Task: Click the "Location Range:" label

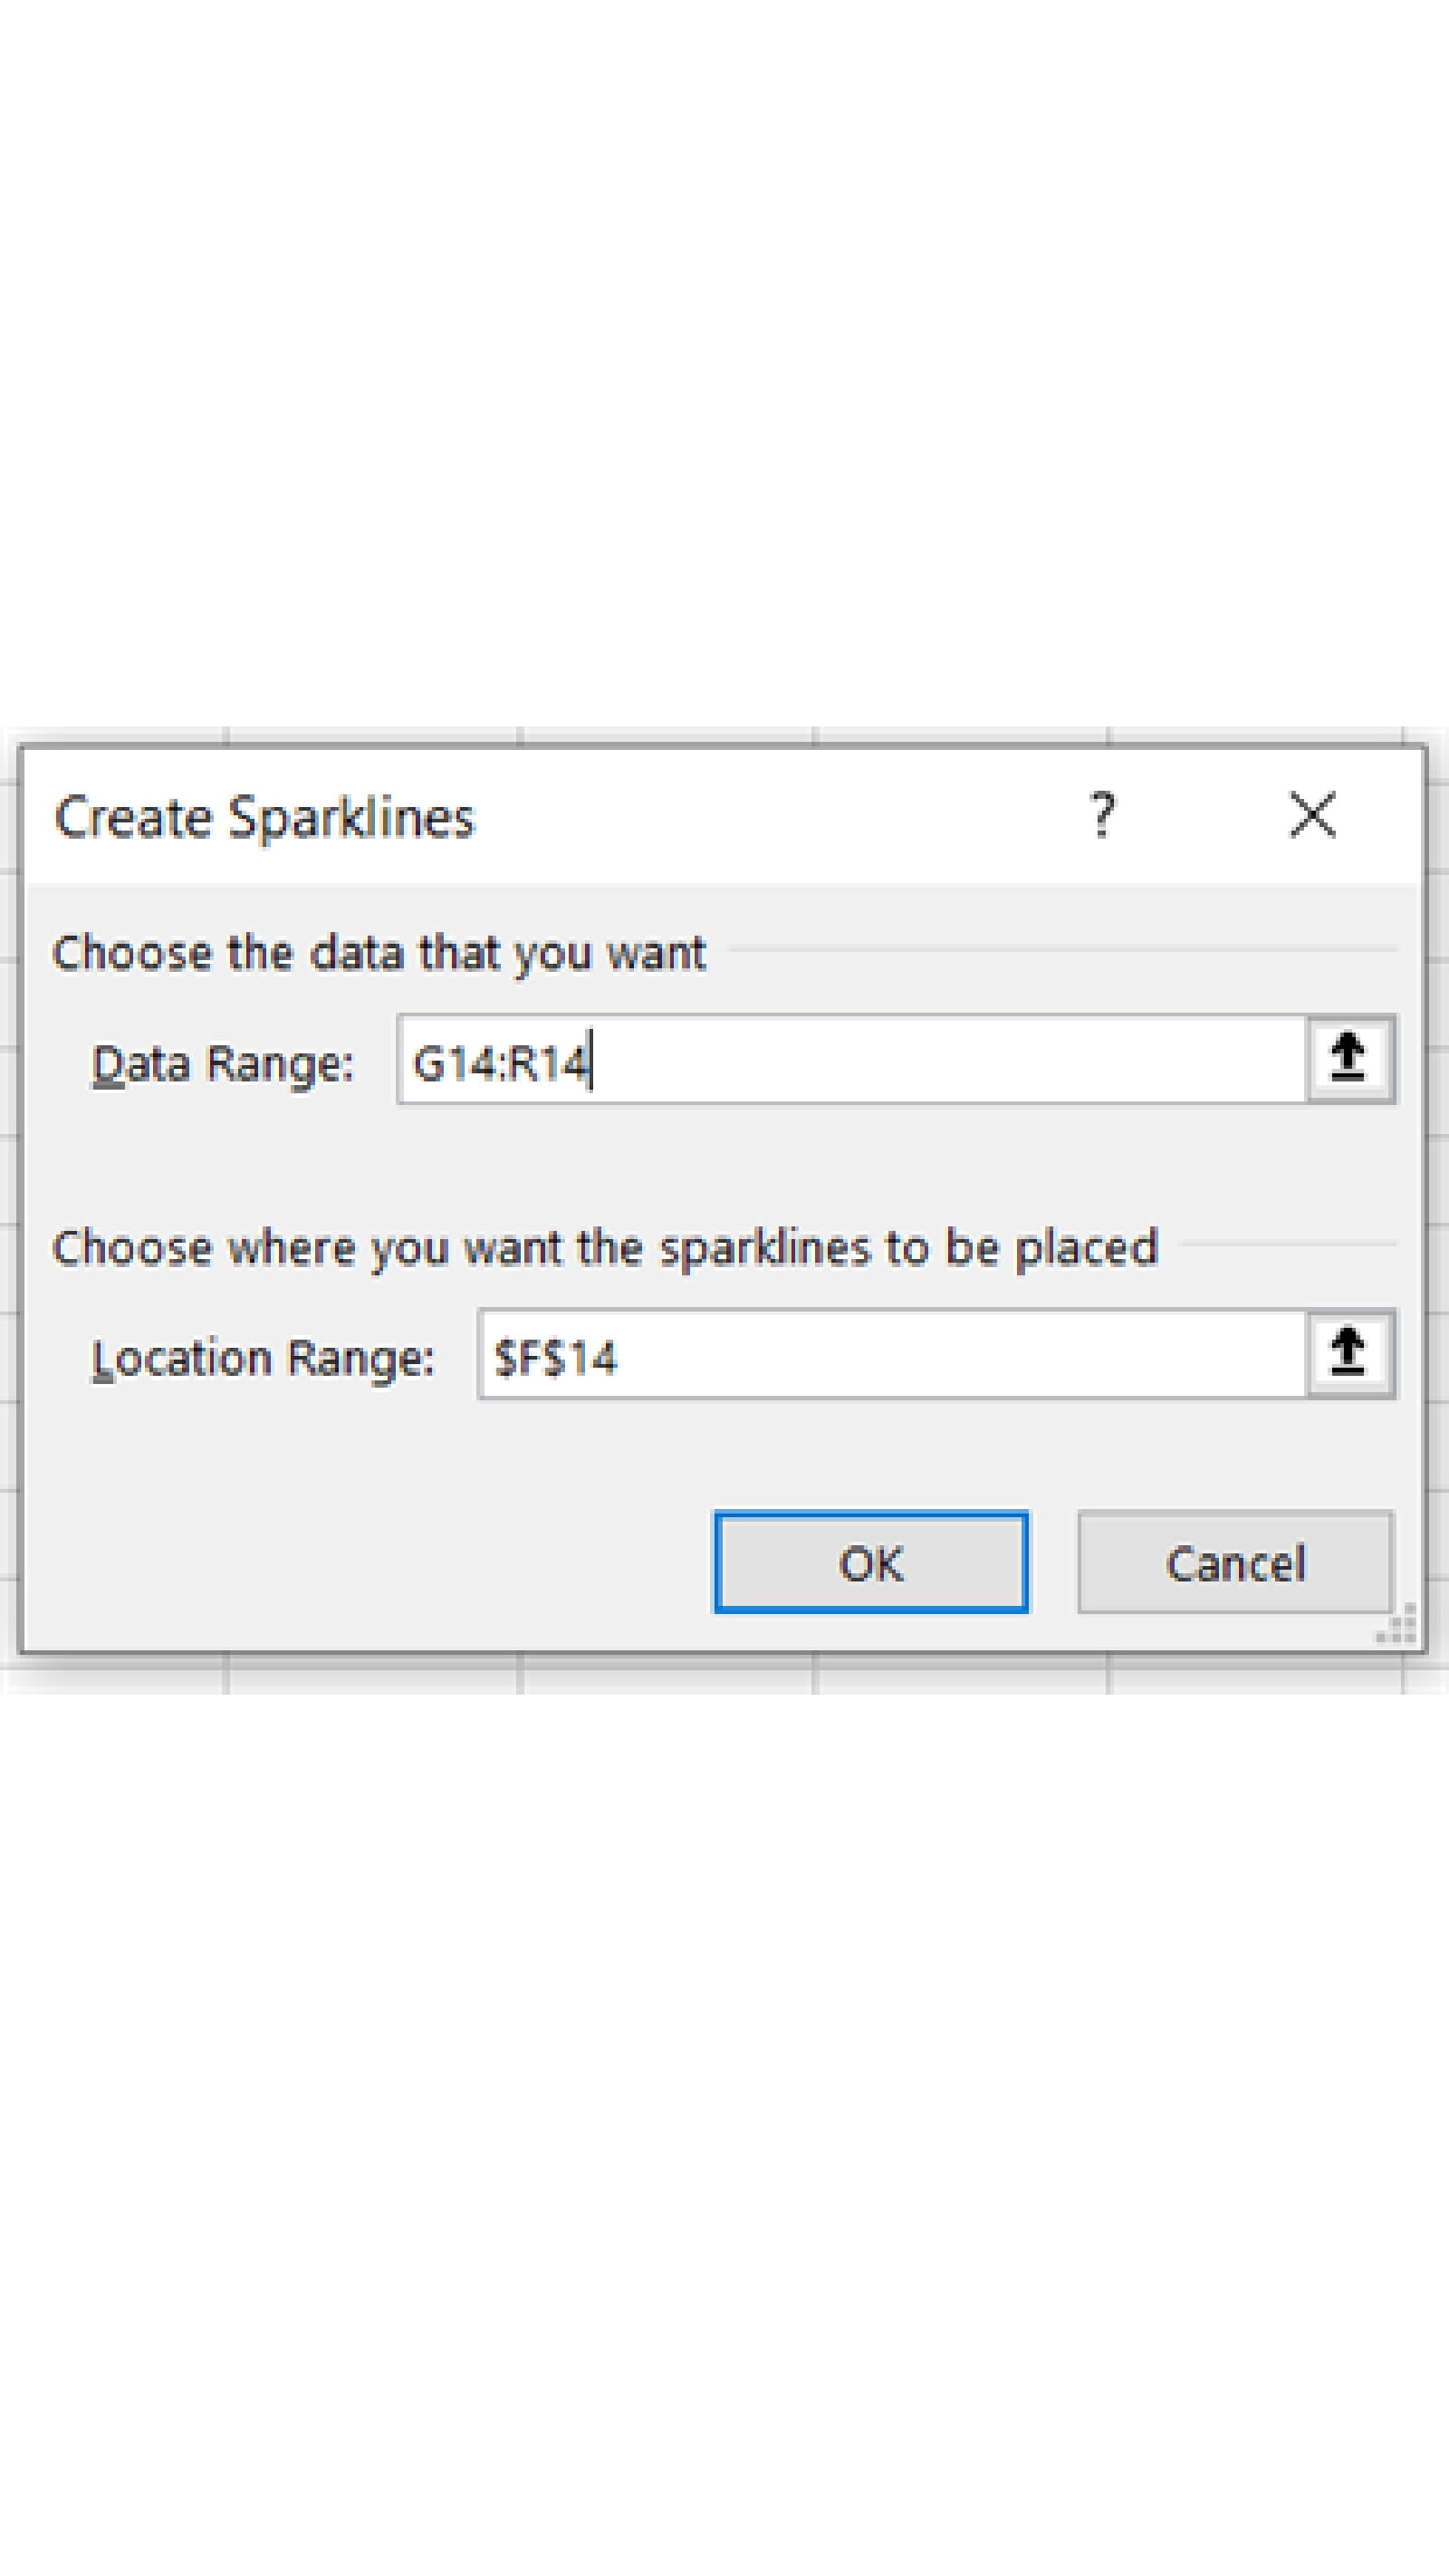Action: pyautogui.click(x=263, y=1358)
